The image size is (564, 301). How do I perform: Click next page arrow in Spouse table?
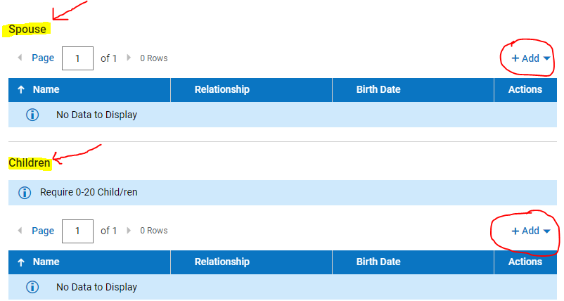click(129, 58)
